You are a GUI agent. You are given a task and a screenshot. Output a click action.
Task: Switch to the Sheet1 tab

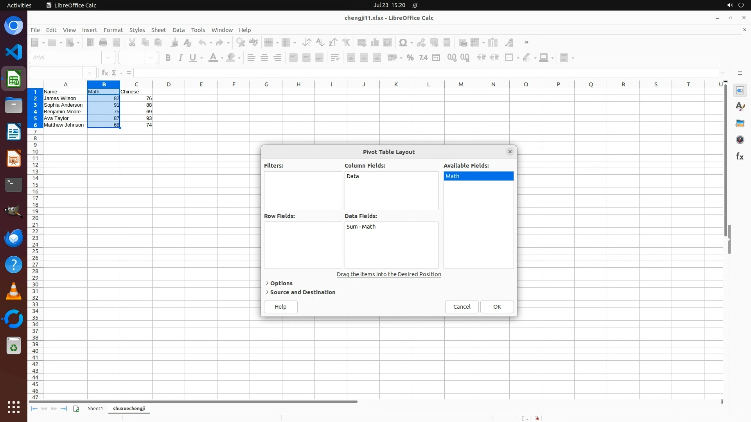point(95,409)
